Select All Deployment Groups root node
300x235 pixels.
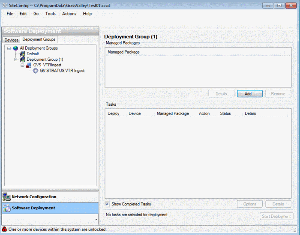coord(39,48)
